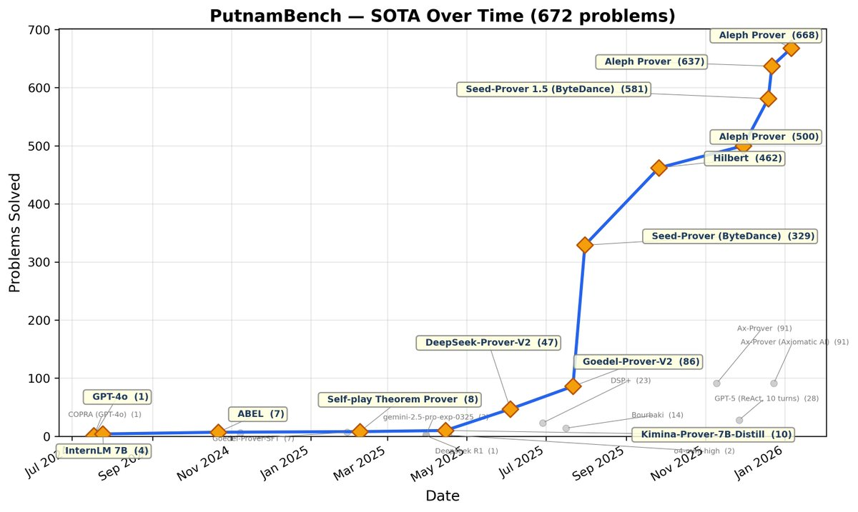Click the orange diamond at 329 problems
Viewport: 858px width, 512px height.
tap(585, 245)
